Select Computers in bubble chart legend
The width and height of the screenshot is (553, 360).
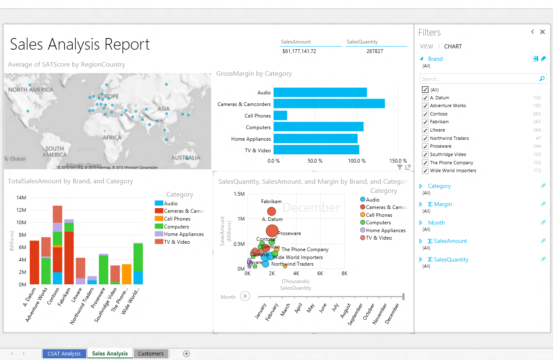coord(376,223)
